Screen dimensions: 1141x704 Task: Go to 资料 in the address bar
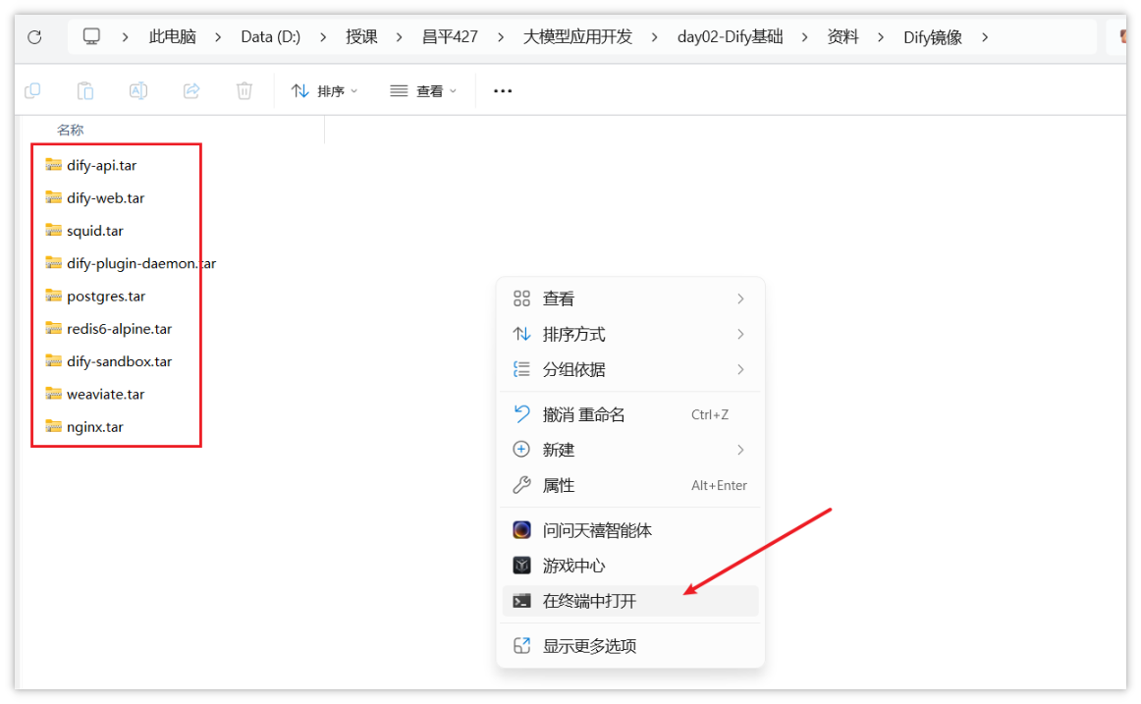[842, 37]
